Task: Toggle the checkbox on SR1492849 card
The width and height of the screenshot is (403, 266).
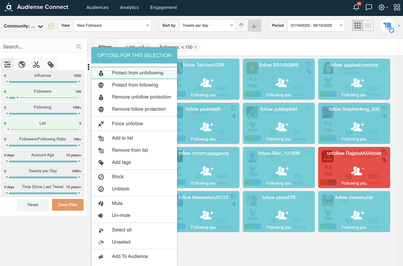Action: pos(309,64)
